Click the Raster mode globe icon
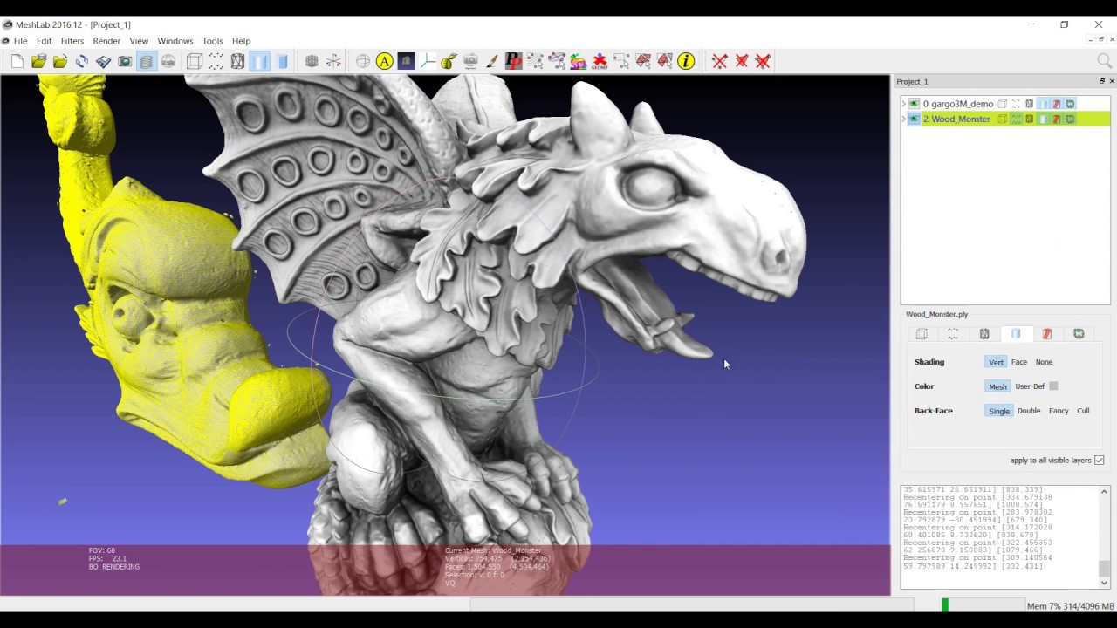The width and height of the screenshot is (1117, 628). pos(168,61)
